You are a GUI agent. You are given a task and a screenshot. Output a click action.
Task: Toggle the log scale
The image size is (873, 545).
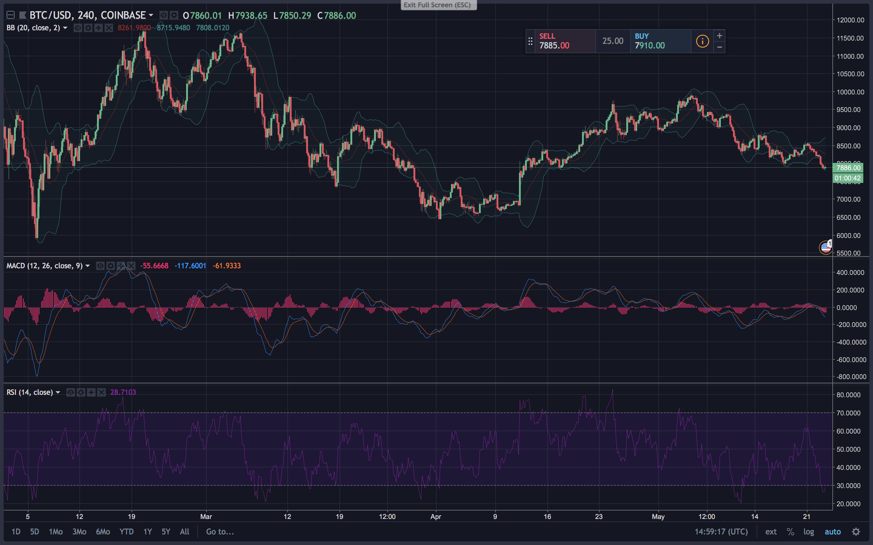[809, 532]
